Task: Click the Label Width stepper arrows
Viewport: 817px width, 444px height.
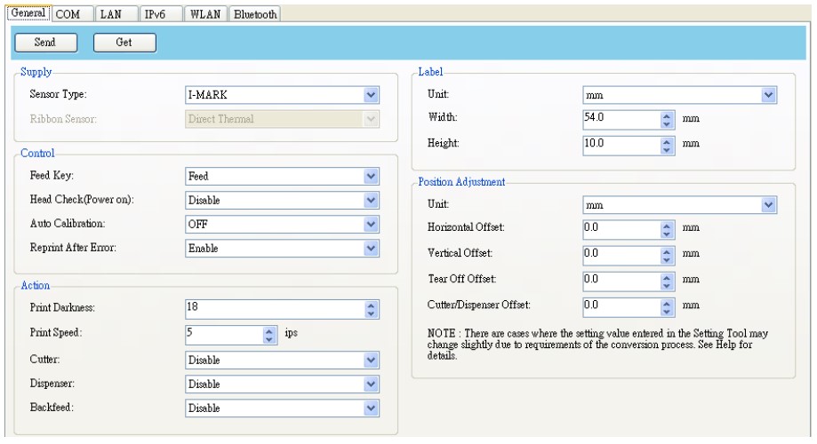Action: pyautogui.click(x=668, y=117)
